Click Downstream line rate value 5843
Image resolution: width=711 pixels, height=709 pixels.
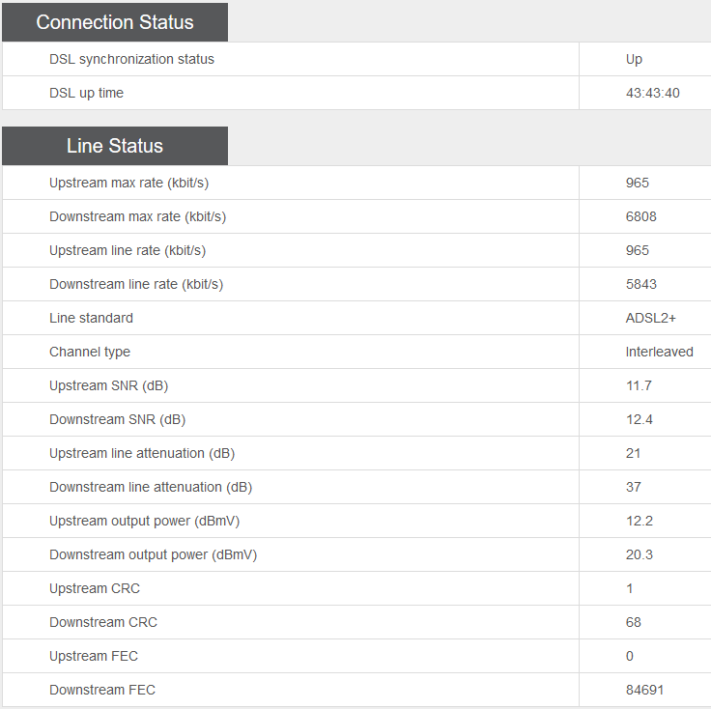(640, 284)
